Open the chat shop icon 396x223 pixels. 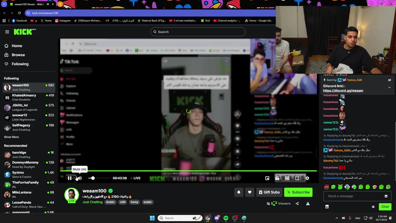327,207
